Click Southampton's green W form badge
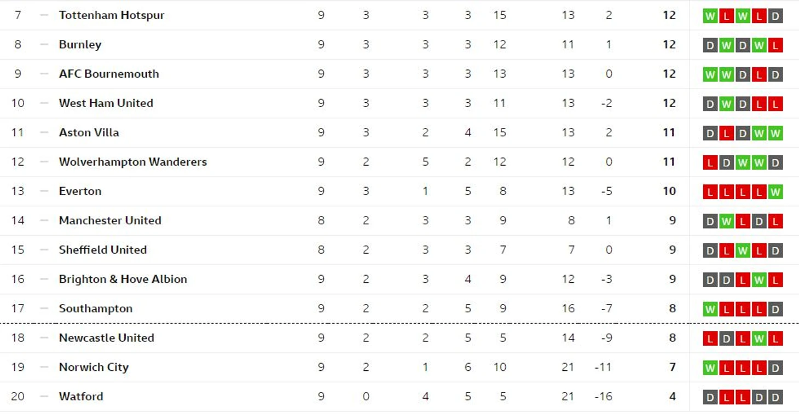 (x=710, y=310)
